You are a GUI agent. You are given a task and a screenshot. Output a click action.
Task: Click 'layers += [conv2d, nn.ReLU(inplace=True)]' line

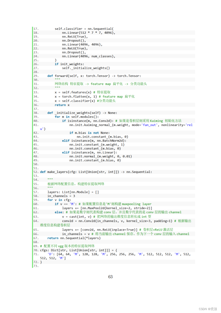tap(100, 230)
